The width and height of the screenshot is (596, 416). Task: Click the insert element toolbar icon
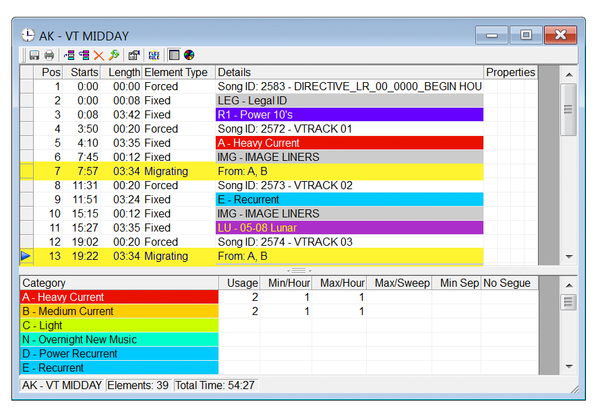tap(69, 55)
